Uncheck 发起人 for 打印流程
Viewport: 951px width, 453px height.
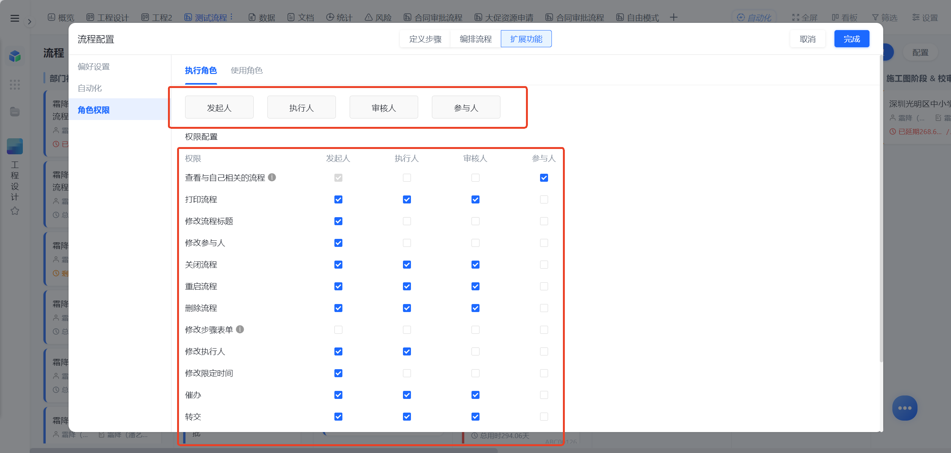tap(338, 200)
